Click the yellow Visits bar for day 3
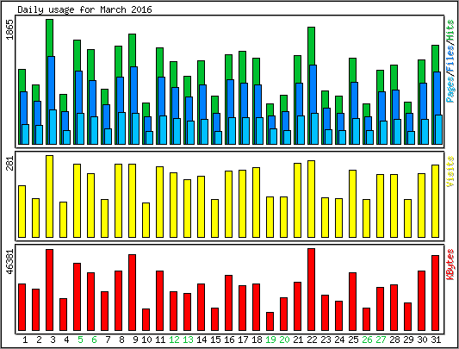Screen dimensions: 459x349 [x=49, y=196]
